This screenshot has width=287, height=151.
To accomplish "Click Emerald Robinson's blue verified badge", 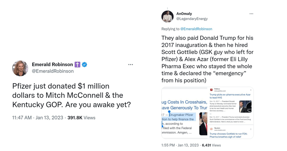I will tap(84, 64).
